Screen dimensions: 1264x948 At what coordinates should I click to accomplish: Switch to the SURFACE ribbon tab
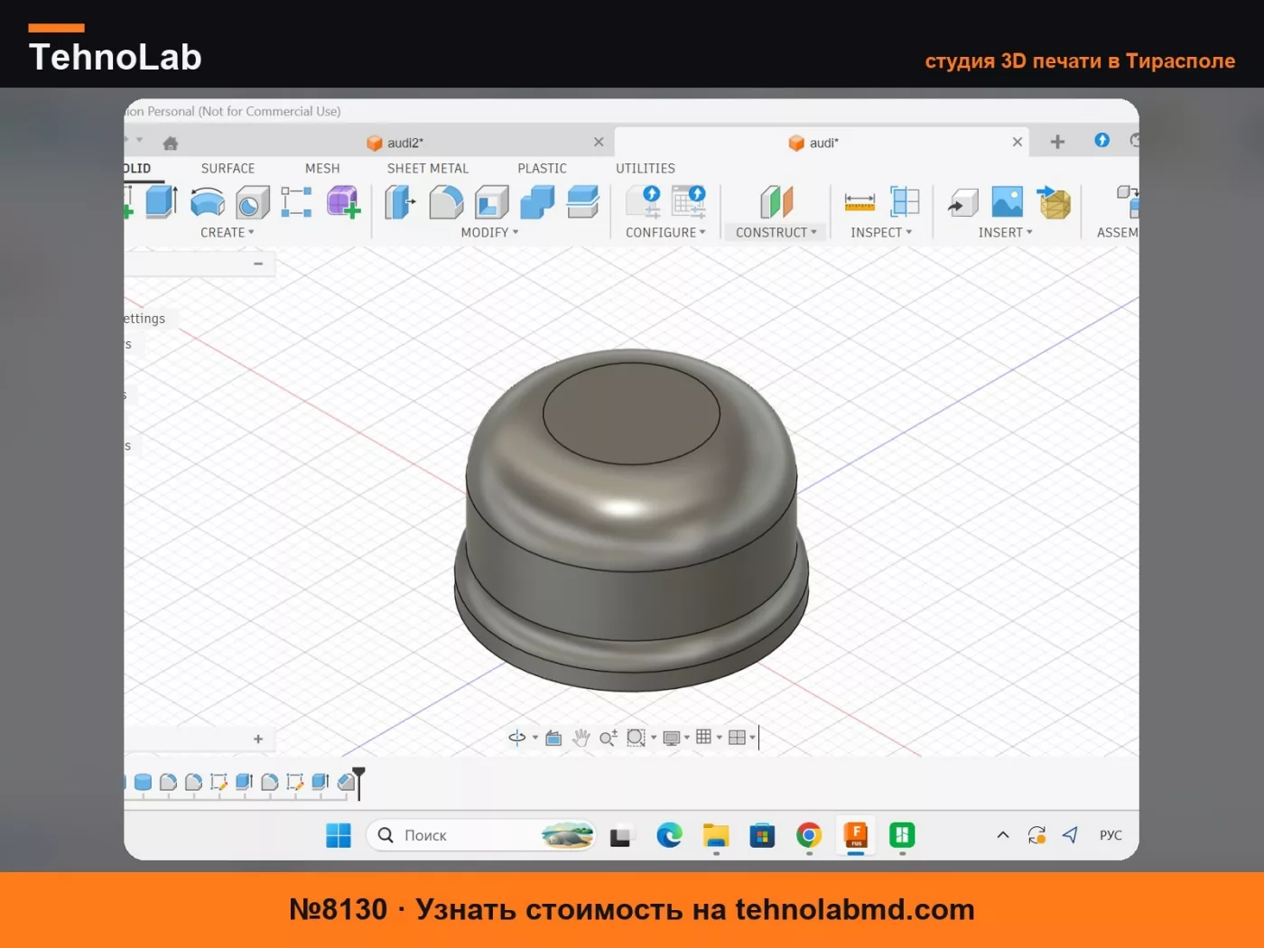click(228, 168)
